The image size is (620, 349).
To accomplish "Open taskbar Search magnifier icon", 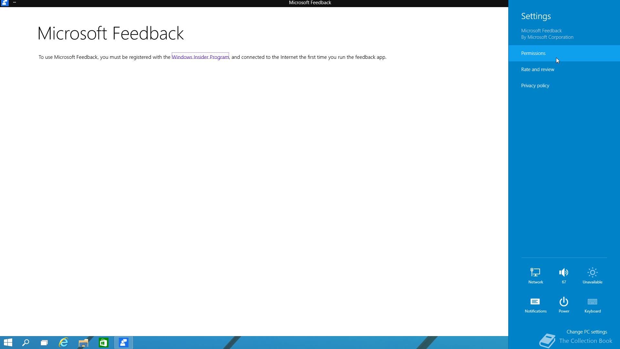I will pos(26,343).
